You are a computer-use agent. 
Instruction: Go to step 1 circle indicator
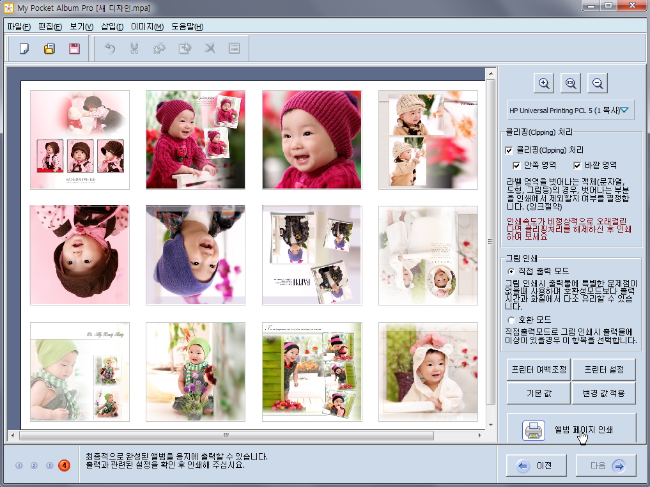pyautogui.click(x=19, y=465)
